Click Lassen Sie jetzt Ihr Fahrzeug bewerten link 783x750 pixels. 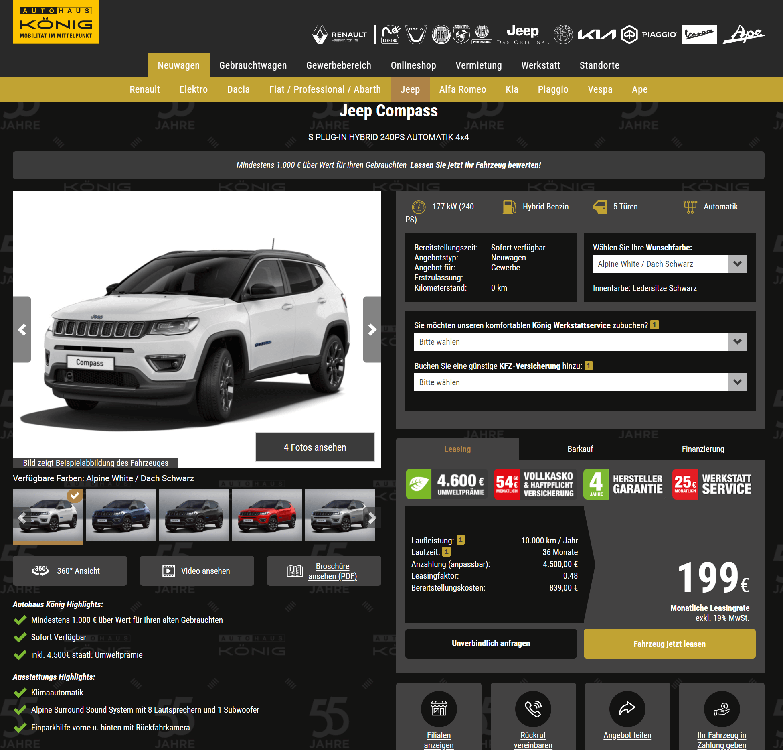[475, 165]
